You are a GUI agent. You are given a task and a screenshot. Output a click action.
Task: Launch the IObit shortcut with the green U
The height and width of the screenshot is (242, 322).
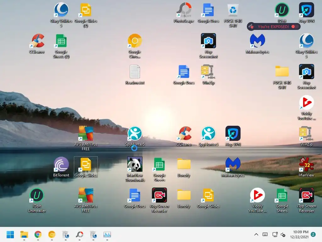tap(282, 13)
